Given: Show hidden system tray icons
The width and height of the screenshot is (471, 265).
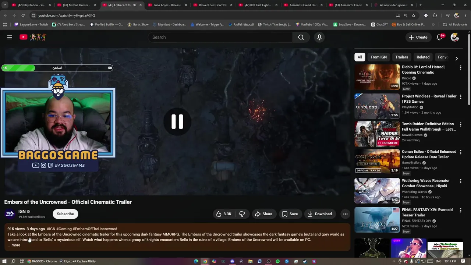Looking at the screenshot, I should pyautogui.click(x=394, y=261).
